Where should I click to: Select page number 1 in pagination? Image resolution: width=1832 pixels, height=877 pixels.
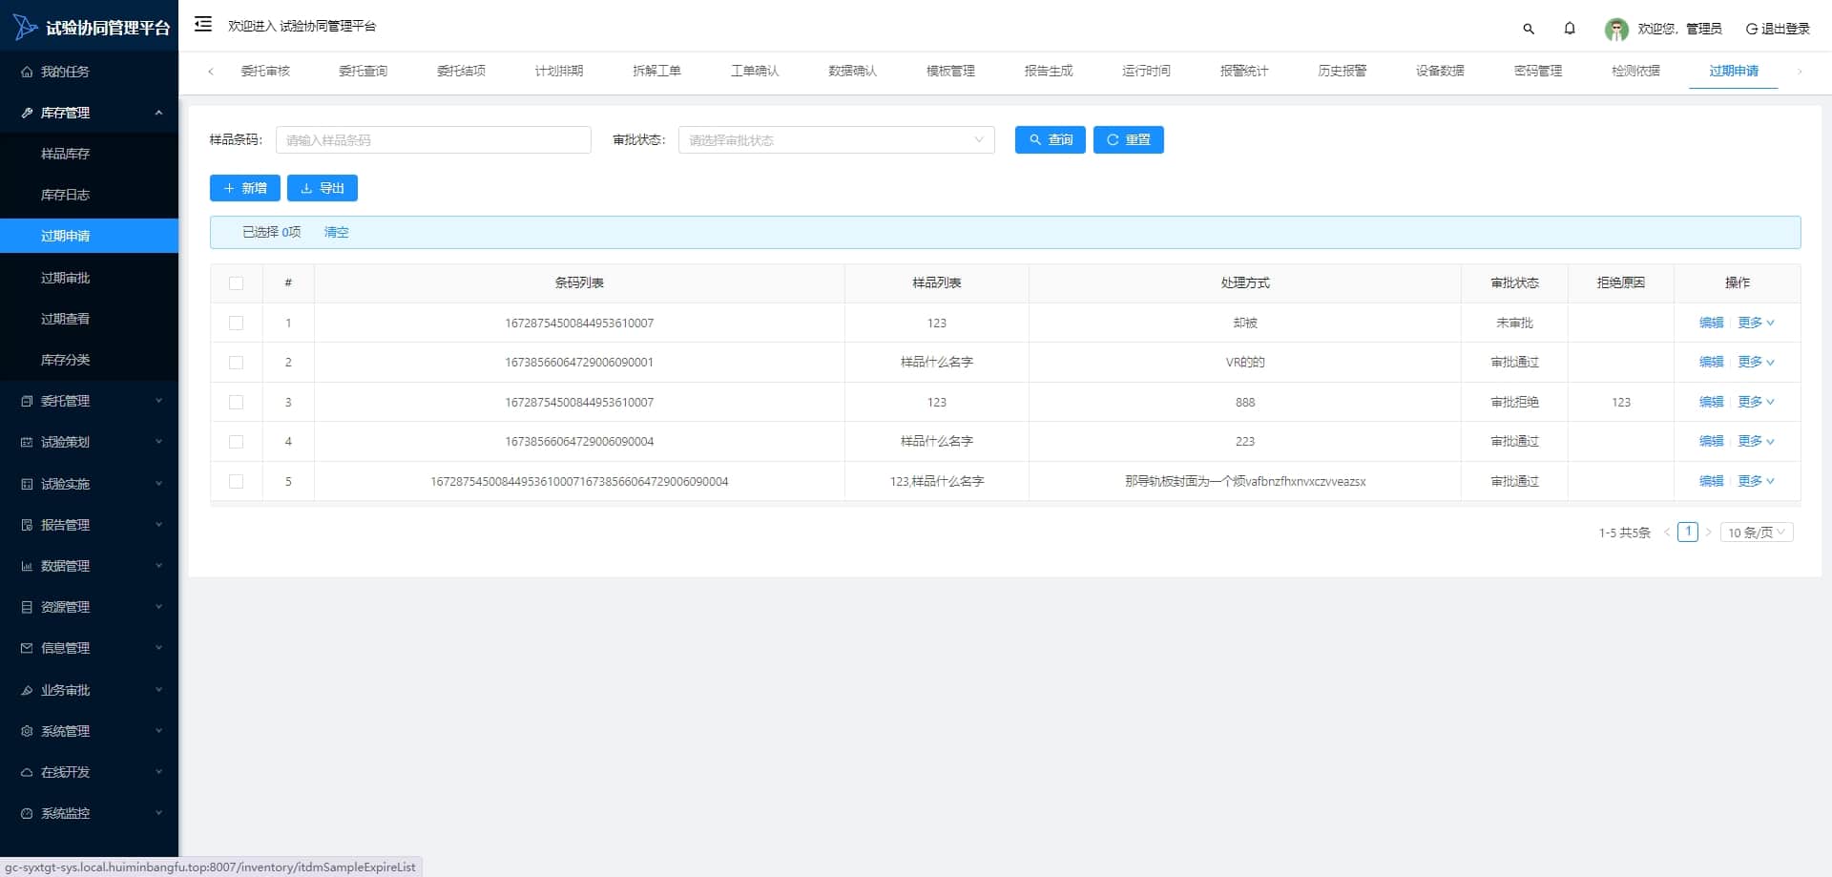[x=1688, y=532]
